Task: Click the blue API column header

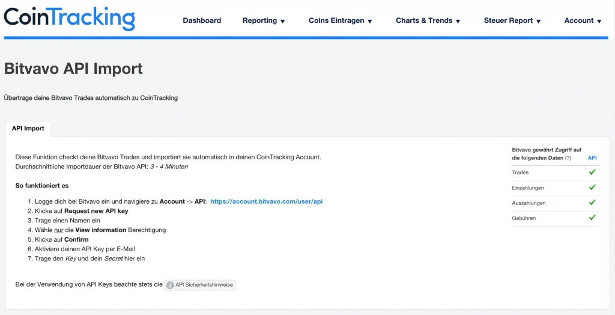Action: click(592, 158)
